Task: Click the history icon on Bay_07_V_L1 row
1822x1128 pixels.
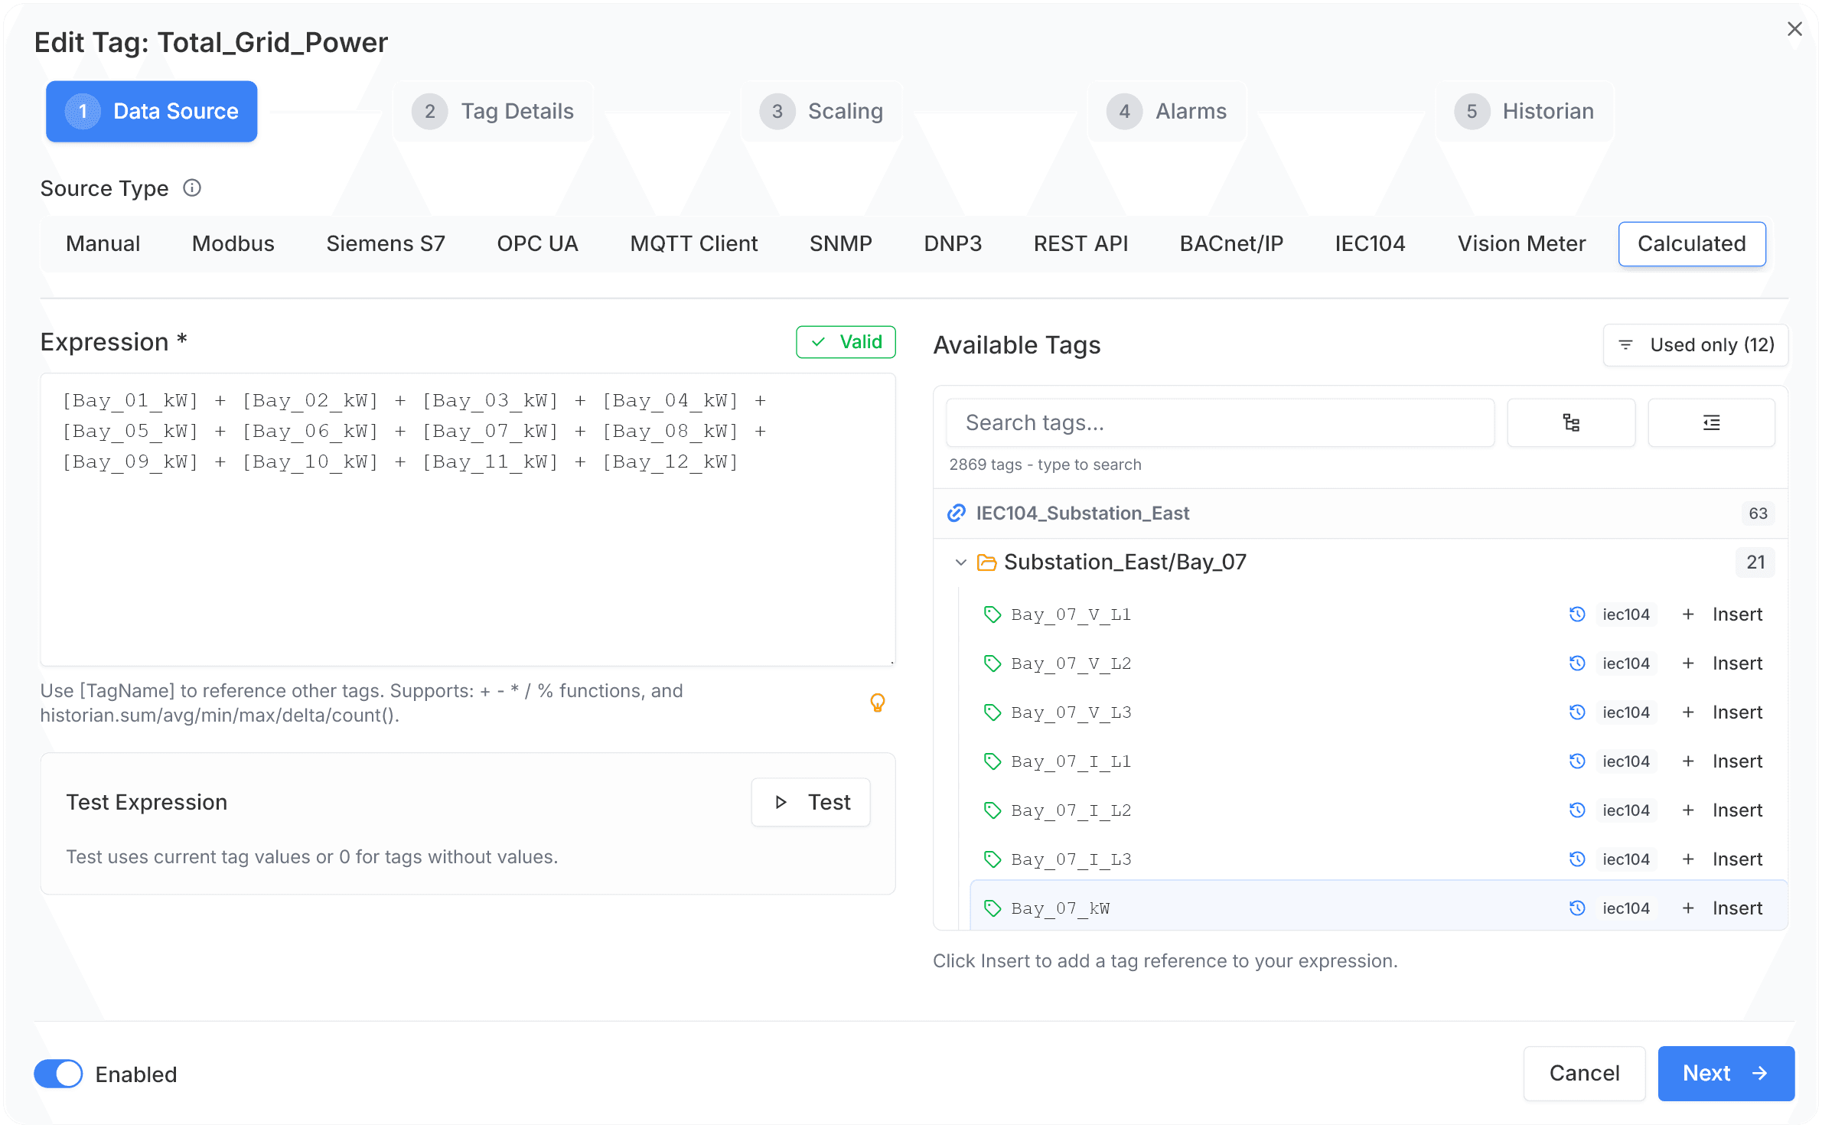Action: (x=1577, y=615)
